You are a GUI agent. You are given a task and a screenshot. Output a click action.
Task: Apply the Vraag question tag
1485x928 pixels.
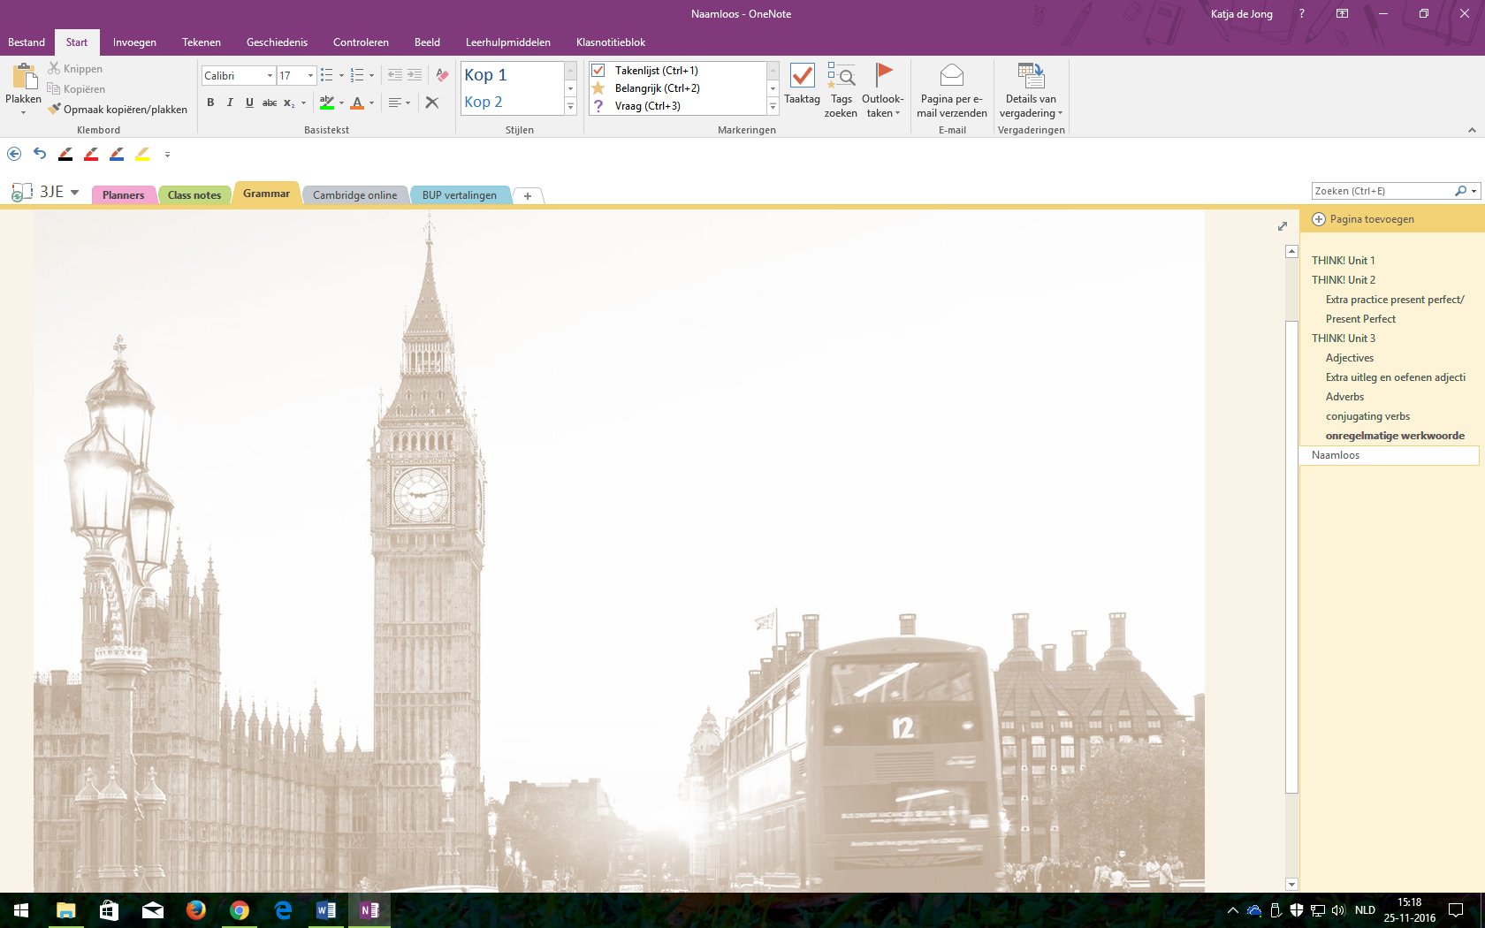pos(598,106)
